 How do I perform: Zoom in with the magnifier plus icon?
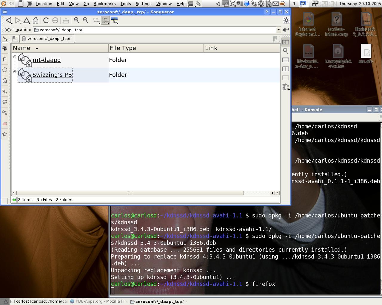click(76, 20)
